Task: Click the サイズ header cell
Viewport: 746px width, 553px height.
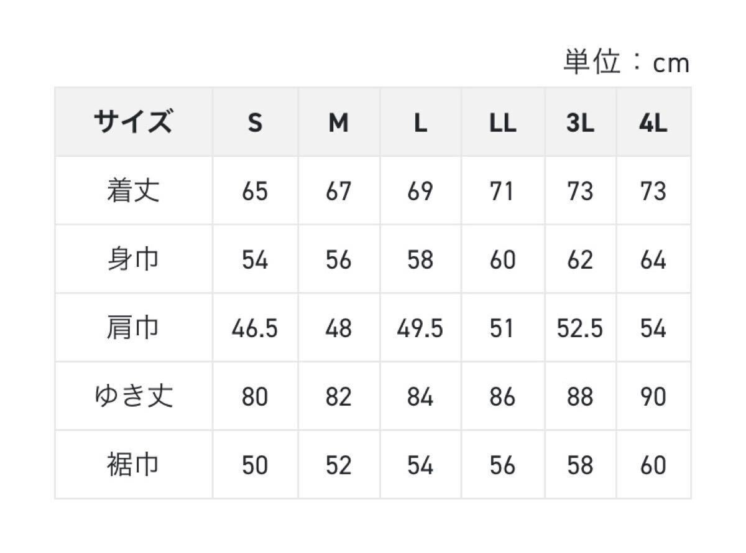Action: (133, 122)
